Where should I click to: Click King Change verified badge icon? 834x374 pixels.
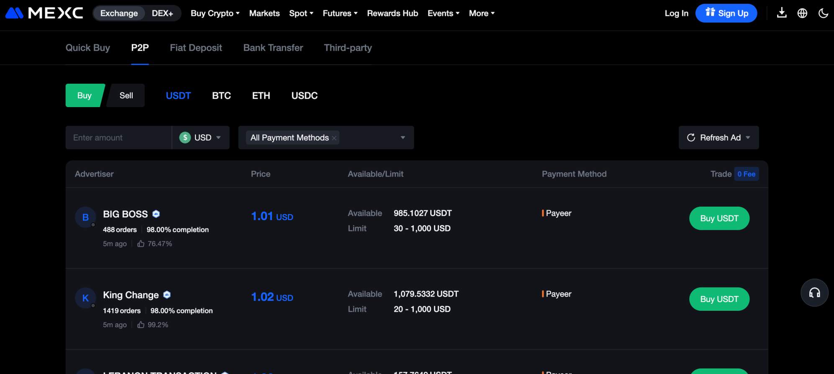167,295
